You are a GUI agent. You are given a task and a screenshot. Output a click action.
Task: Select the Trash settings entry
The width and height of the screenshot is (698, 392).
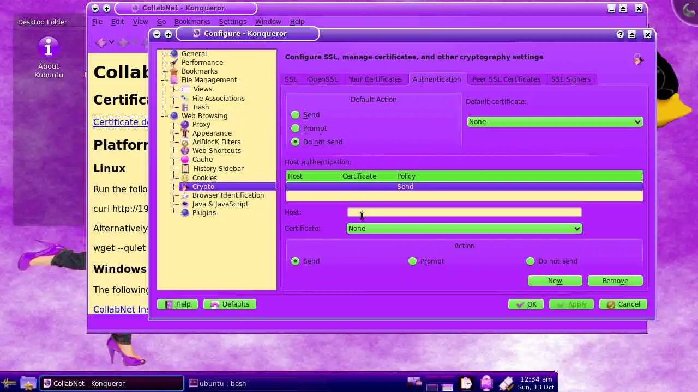tap(200, 107)
